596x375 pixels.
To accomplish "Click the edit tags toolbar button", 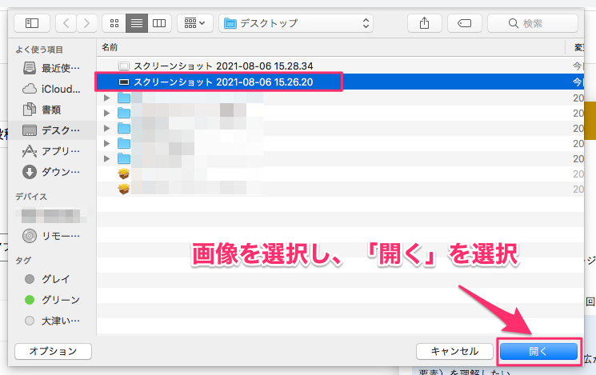I will (x=465, y=23).
